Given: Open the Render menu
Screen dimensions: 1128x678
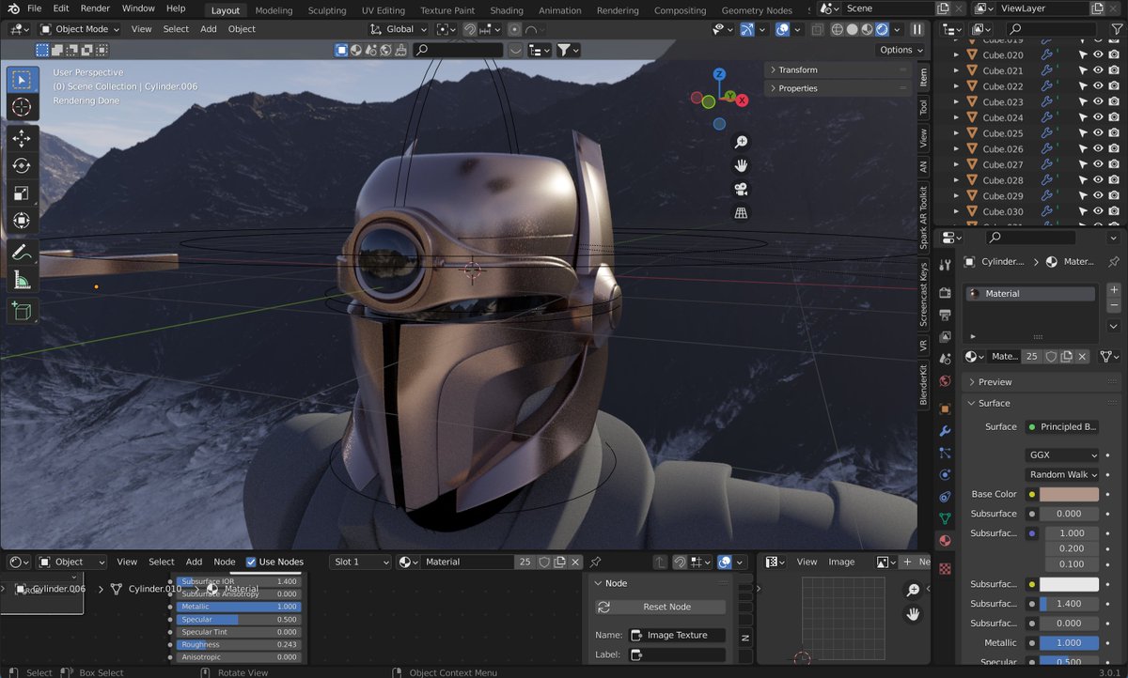Looking at the screenshot, I should click(95, 8).
